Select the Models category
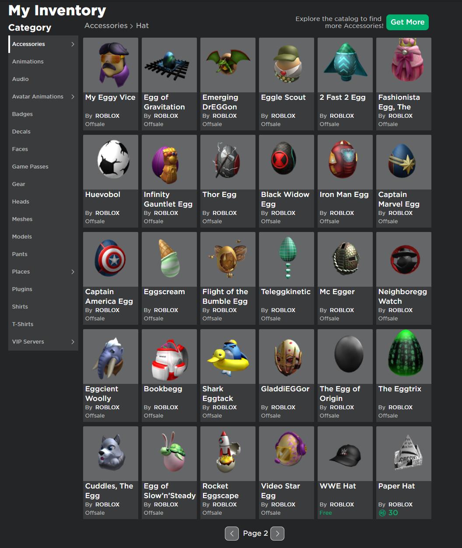The height and width of the screenshot is (548, 462). click(43, 237)
